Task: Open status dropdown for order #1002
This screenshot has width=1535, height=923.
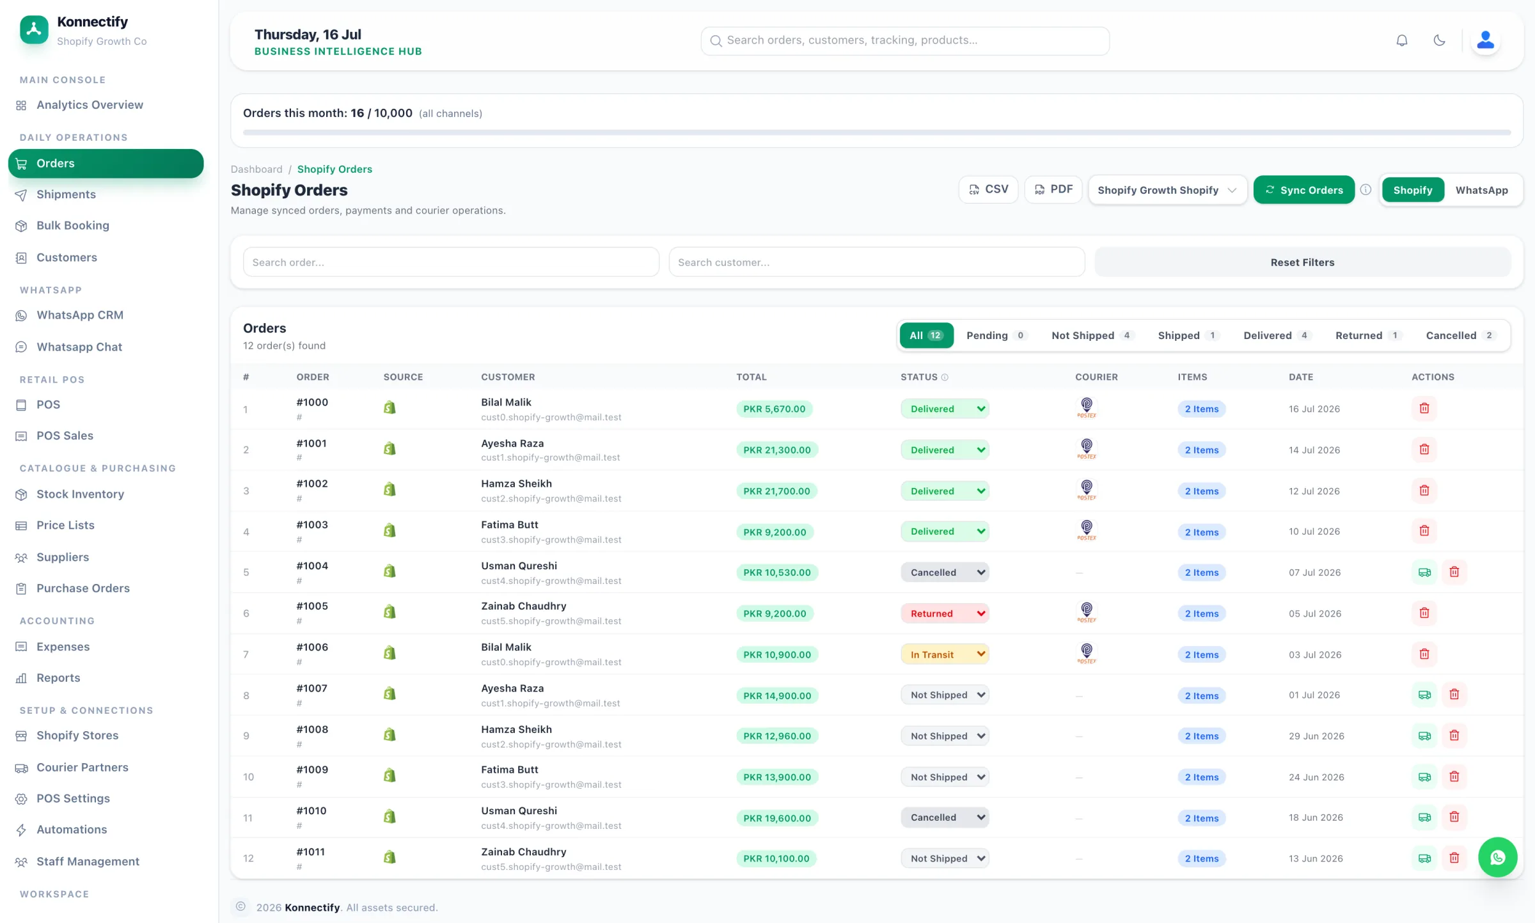Action: click(945, 491)
